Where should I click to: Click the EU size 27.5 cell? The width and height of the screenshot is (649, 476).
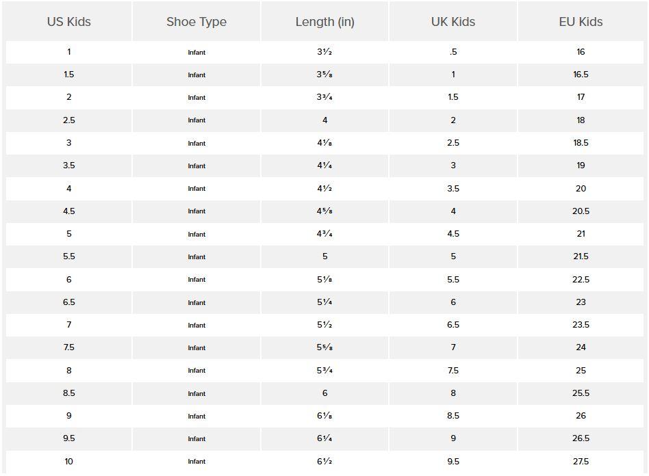coord(581,462)
